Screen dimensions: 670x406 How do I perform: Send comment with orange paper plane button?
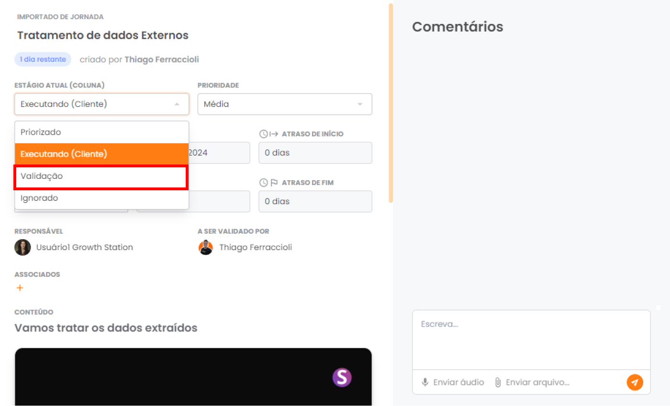[x=635, y=383]
